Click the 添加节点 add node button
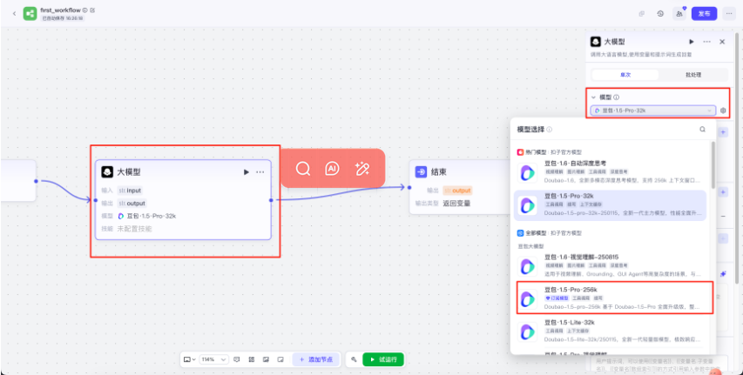Image resolution: width=743 pixels, height=375 pixels. pos(316,360)
